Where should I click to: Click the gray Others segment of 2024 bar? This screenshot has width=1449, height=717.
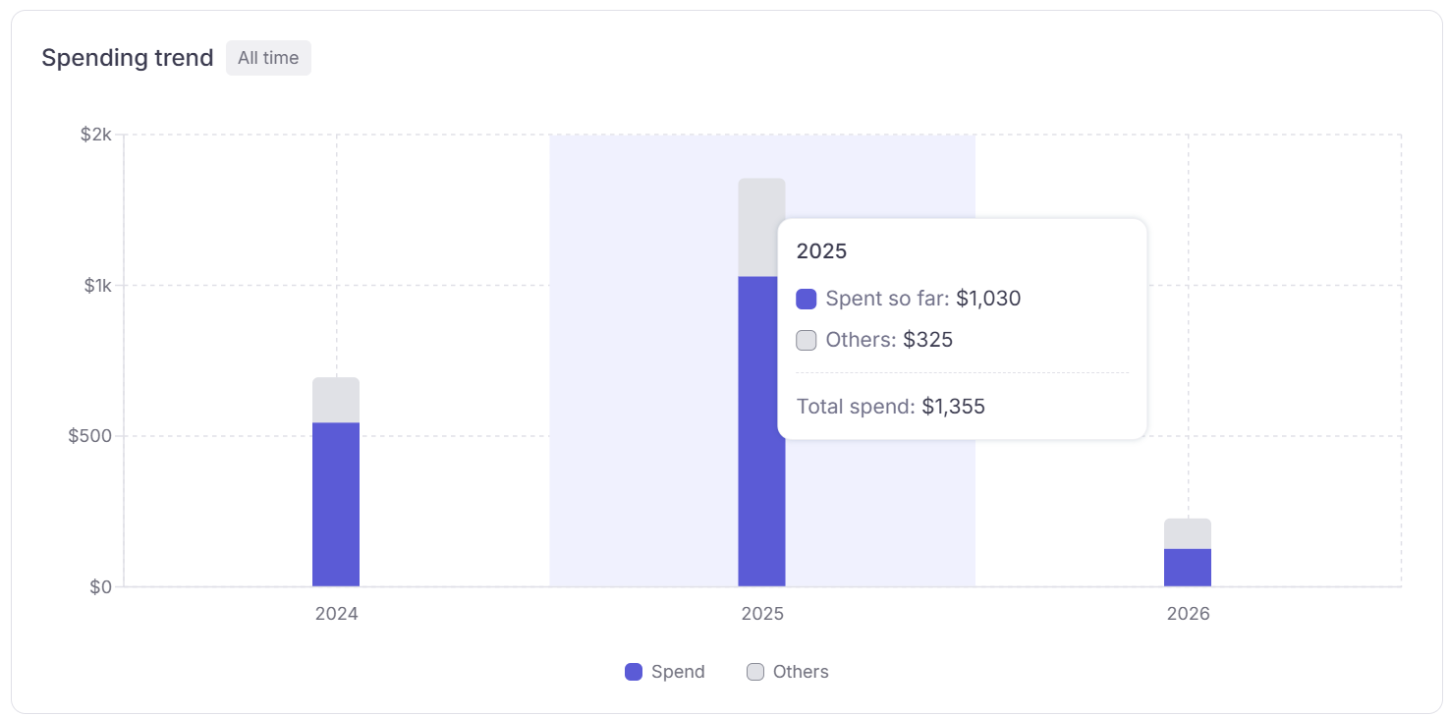coord(336,400)
